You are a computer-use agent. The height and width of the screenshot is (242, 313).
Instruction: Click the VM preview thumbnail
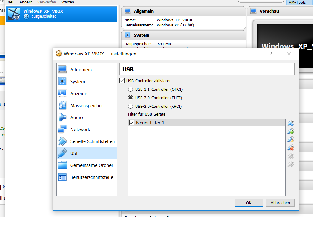point(285,46)
